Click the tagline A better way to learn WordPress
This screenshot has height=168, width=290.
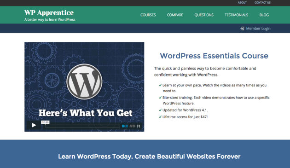click(x=50, y=19)
